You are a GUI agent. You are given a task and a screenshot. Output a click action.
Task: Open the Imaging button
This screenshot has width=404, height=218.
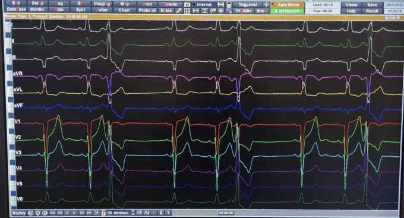(102, 4)
